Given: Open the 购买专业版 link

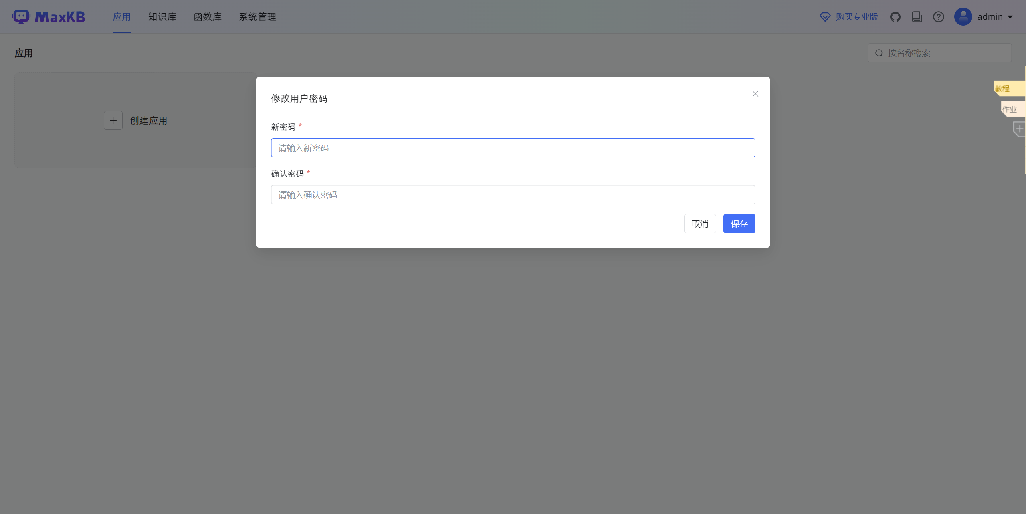Looking at the screenshot, I should coord(857,17).
